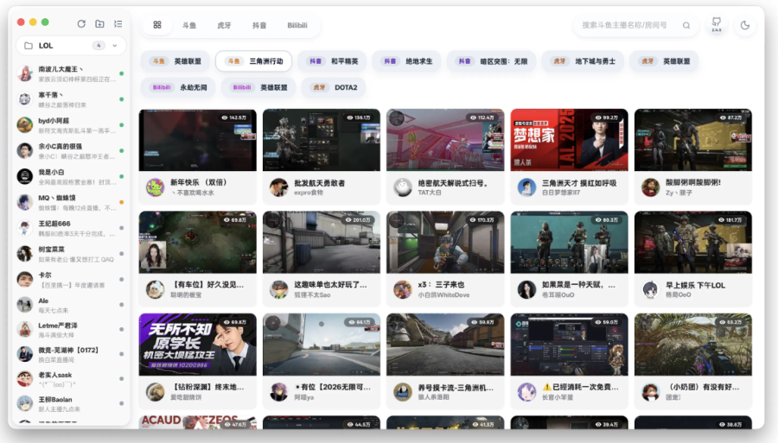
Task: Click avatar of 老实人sask
Action: tap(25, 379)
